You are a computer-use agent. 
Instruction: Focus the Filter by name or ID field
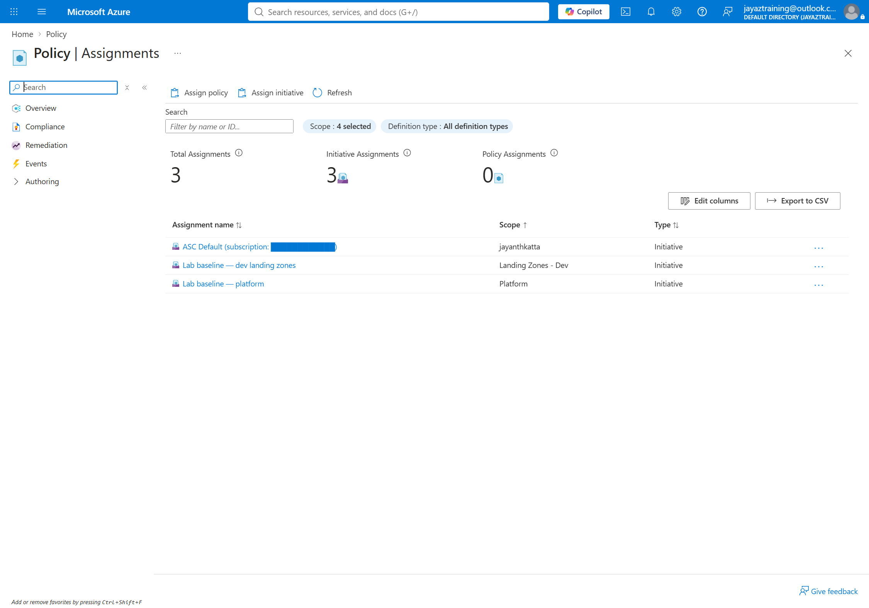click(x=229, y=126)
